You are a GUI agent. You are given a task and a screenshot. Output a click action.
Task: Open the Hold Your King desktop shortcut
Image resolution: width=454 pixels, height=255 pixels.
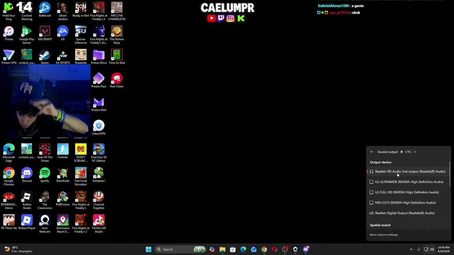coord(9,11)
